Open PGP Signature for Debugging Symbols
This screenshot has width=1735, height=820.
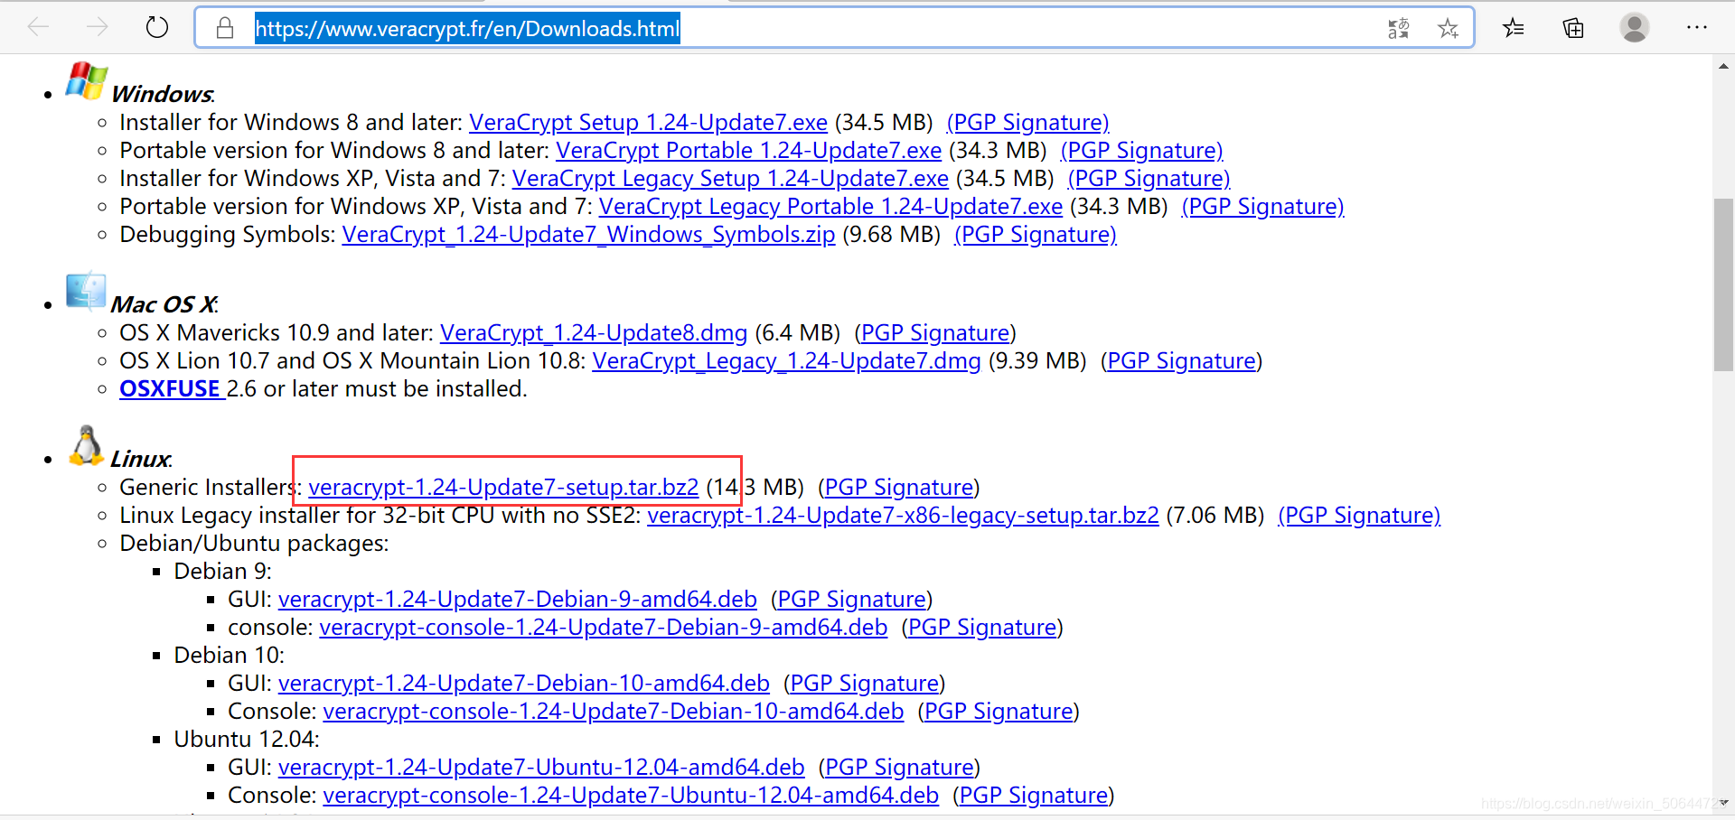coord(1035,235)
